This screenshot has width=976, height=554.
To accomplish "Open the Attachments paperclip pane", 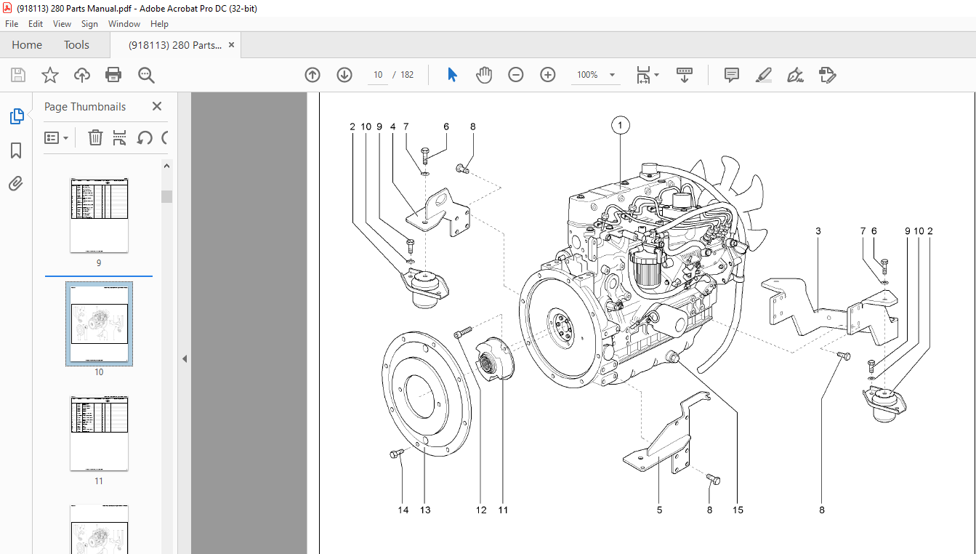I will tap(16, 183).
